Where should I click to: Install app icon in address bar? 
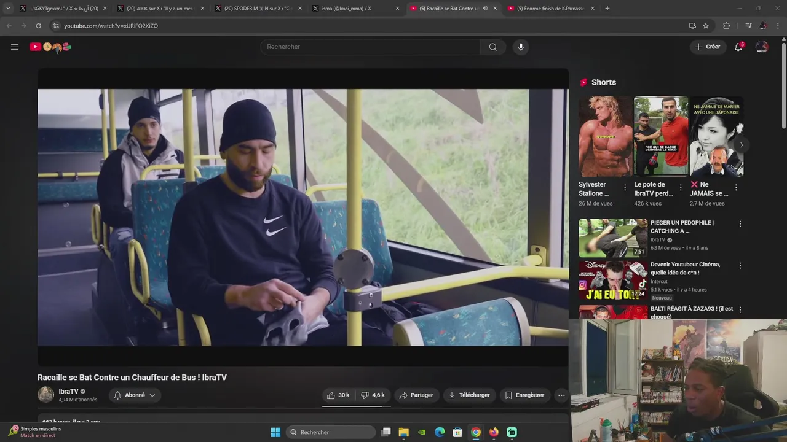[692, 26]
